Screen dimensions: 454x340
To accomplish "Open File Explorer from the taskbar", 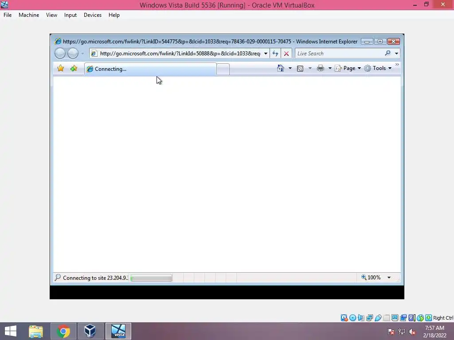I will 36,331.
